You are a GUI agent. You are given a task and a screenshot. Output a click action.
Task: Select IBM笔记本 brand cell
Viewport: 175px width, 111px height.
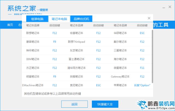point(33,59)
